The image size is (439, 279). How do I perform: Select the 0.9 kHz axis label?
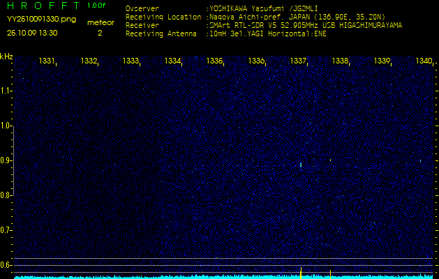pos(6,160)
